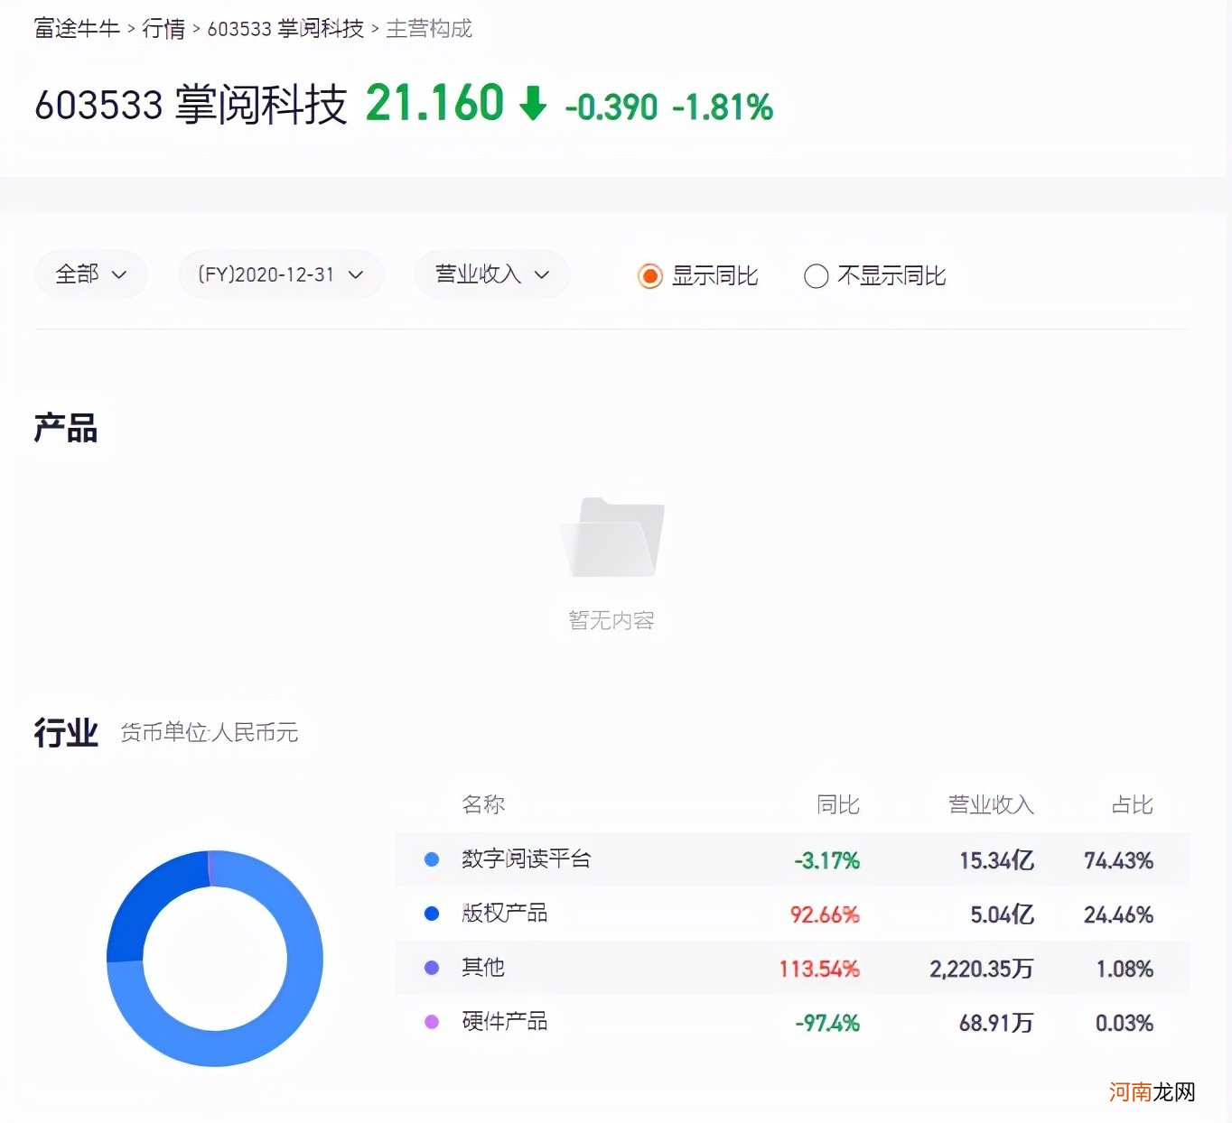
Task: Click the 同比 column header
Action: [838, 804]
